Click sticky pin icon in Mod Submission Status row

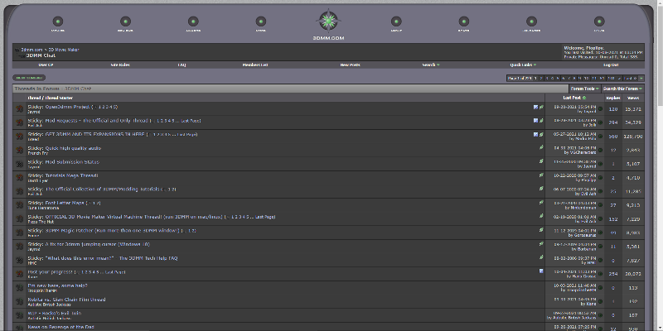(541, 161)
